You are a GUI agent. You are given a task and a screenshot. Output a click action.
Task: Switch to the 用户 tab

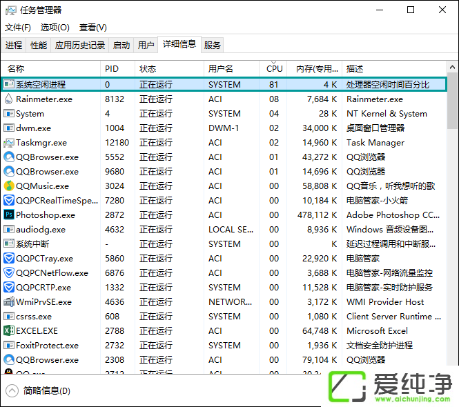click(146, 45)
